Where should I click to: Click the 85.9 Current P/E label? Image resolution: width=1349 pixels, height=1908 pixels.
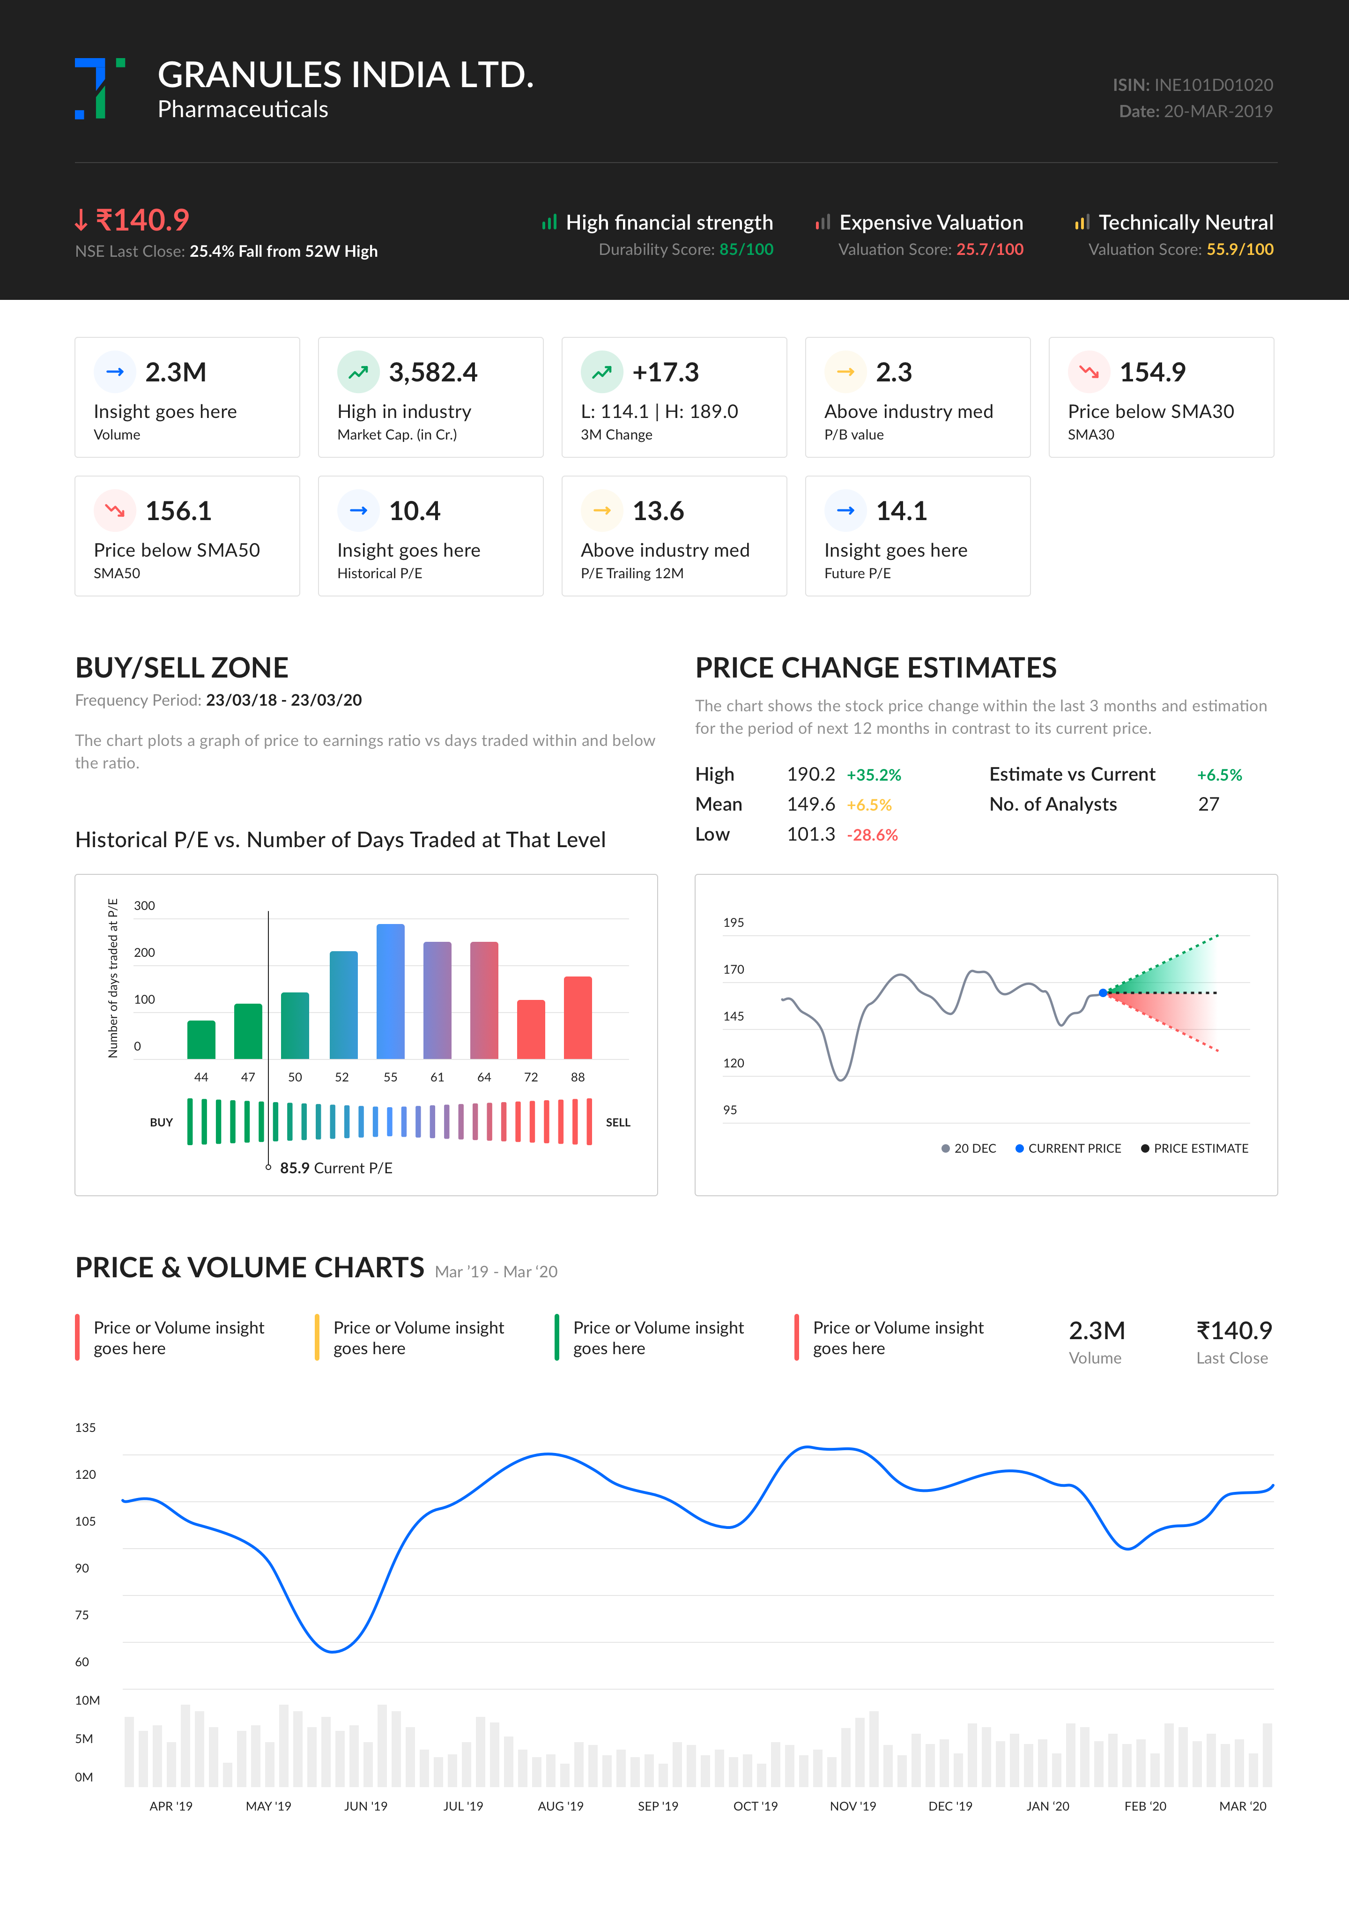336,1169
